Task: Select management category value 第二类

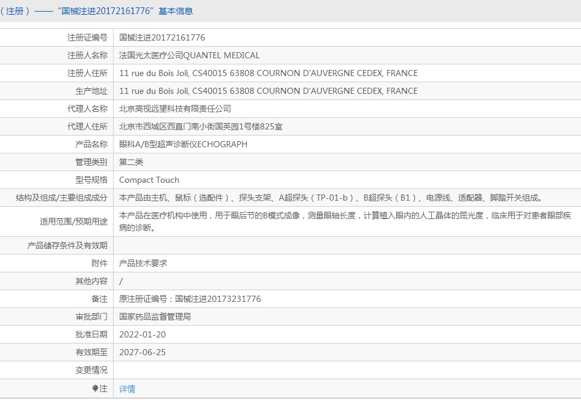Action: (131, 162)
